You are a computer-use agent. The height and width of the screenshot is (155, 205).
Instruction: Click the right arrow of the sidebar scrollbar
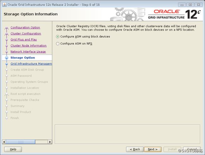50,142
